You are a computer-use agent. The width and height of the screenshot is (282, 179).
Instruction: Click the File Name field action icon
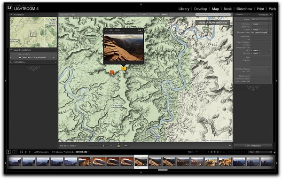pos(270,24)
